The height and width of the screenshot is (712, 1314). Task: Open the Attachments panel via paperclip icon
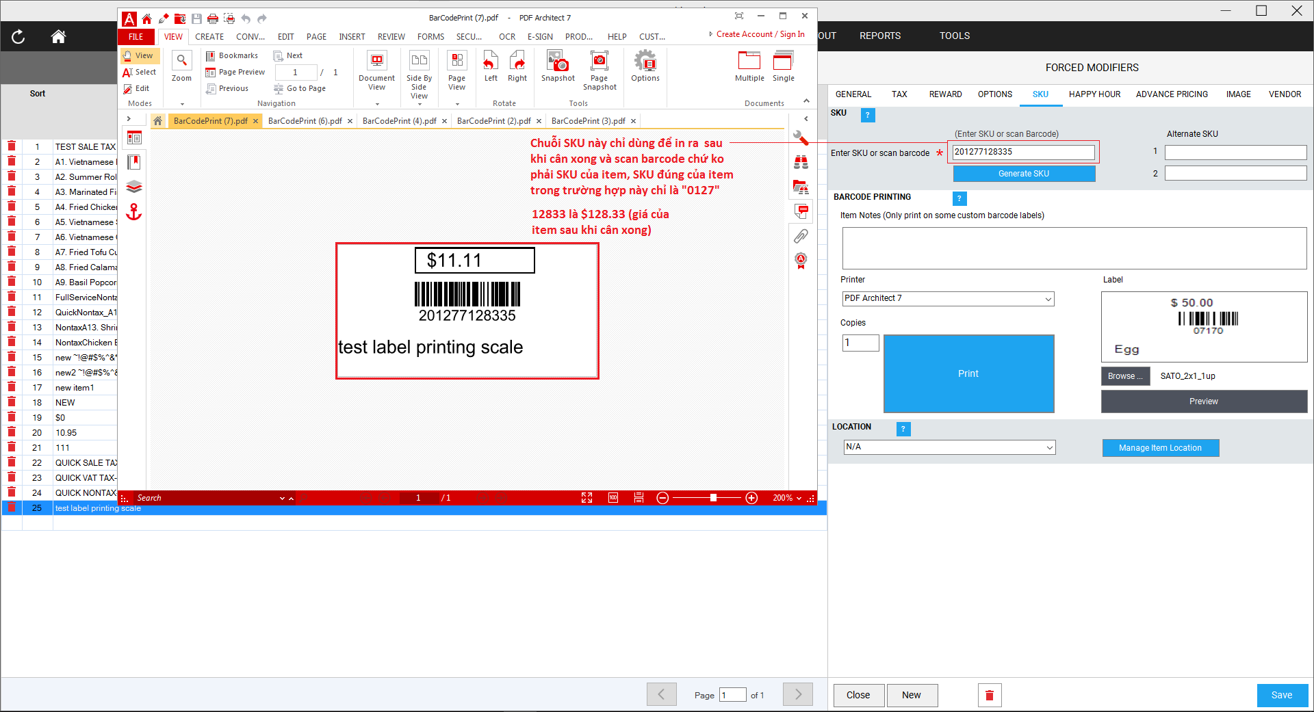pos(801,237)
